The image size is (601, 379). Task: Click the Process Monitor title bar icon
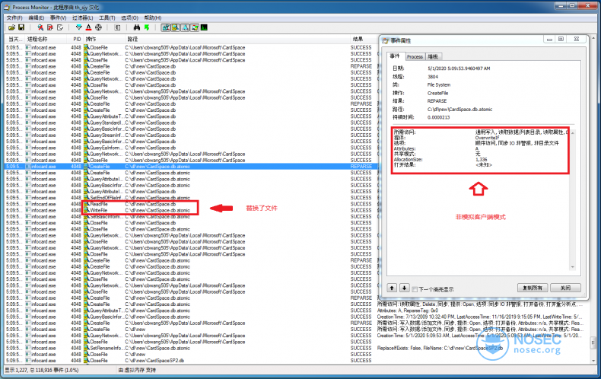tap(7, 8)
